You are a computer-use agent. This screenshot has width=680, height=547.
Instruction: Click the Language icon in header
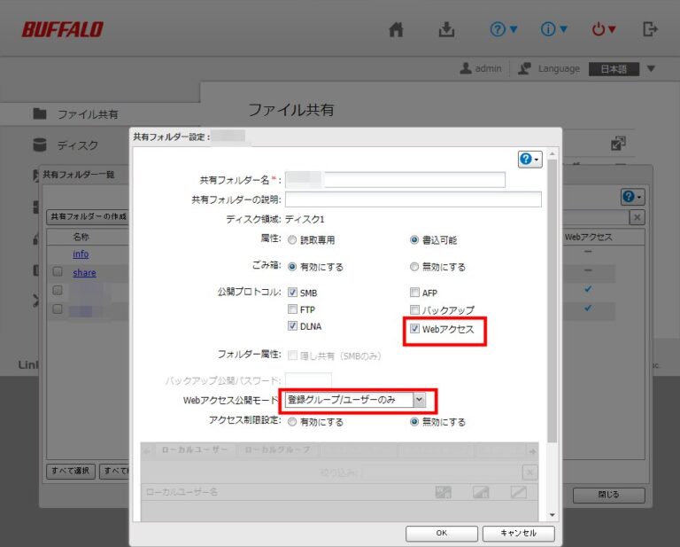(x=524, y=68)
